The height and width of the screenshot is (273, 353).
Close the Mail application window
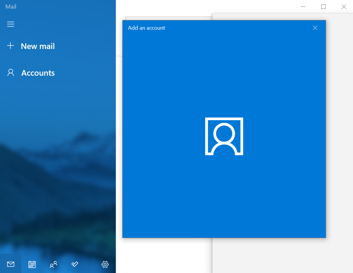click(x=344, y=7)
